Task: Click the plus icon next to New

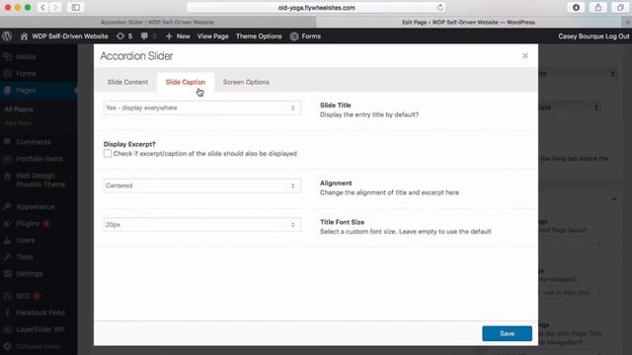Action: pyautogui.click(x=169, y=36)
